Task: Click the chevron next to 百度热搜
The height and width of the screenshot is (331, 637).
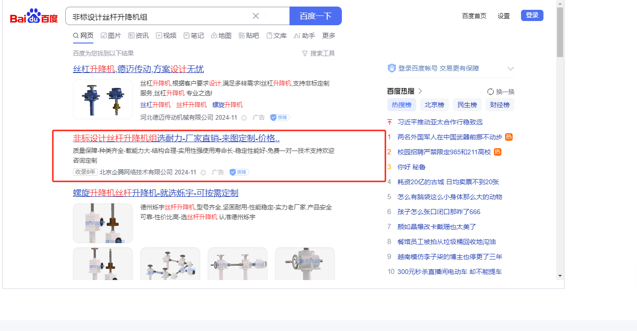Action: [x=420, y=91]
